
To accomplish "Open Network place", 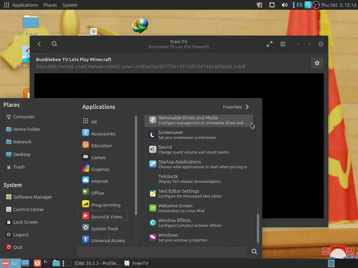I will 19,142.
